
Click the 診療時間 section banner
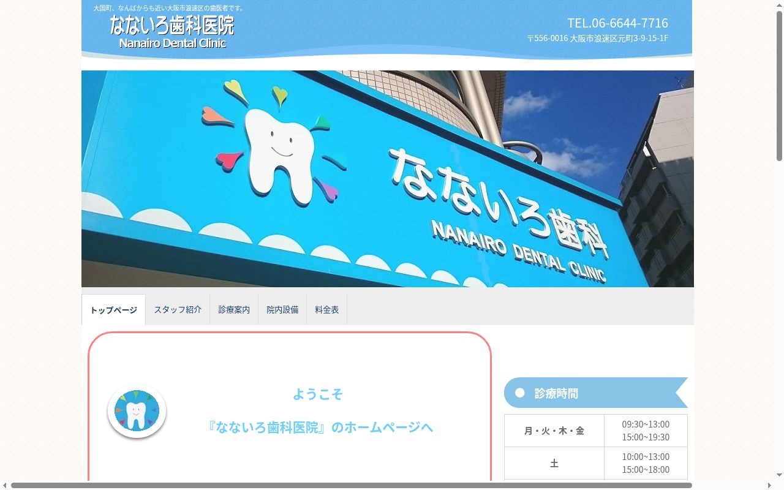click(x=595, y=393)
